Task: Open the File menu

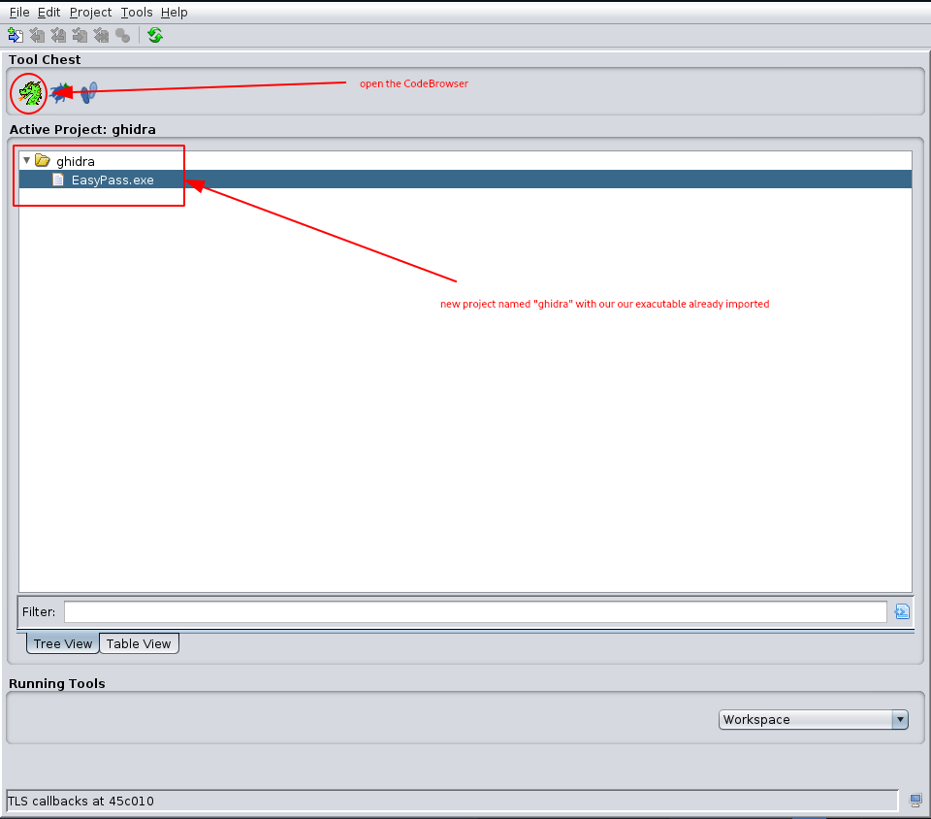Action: coord(19,13)
